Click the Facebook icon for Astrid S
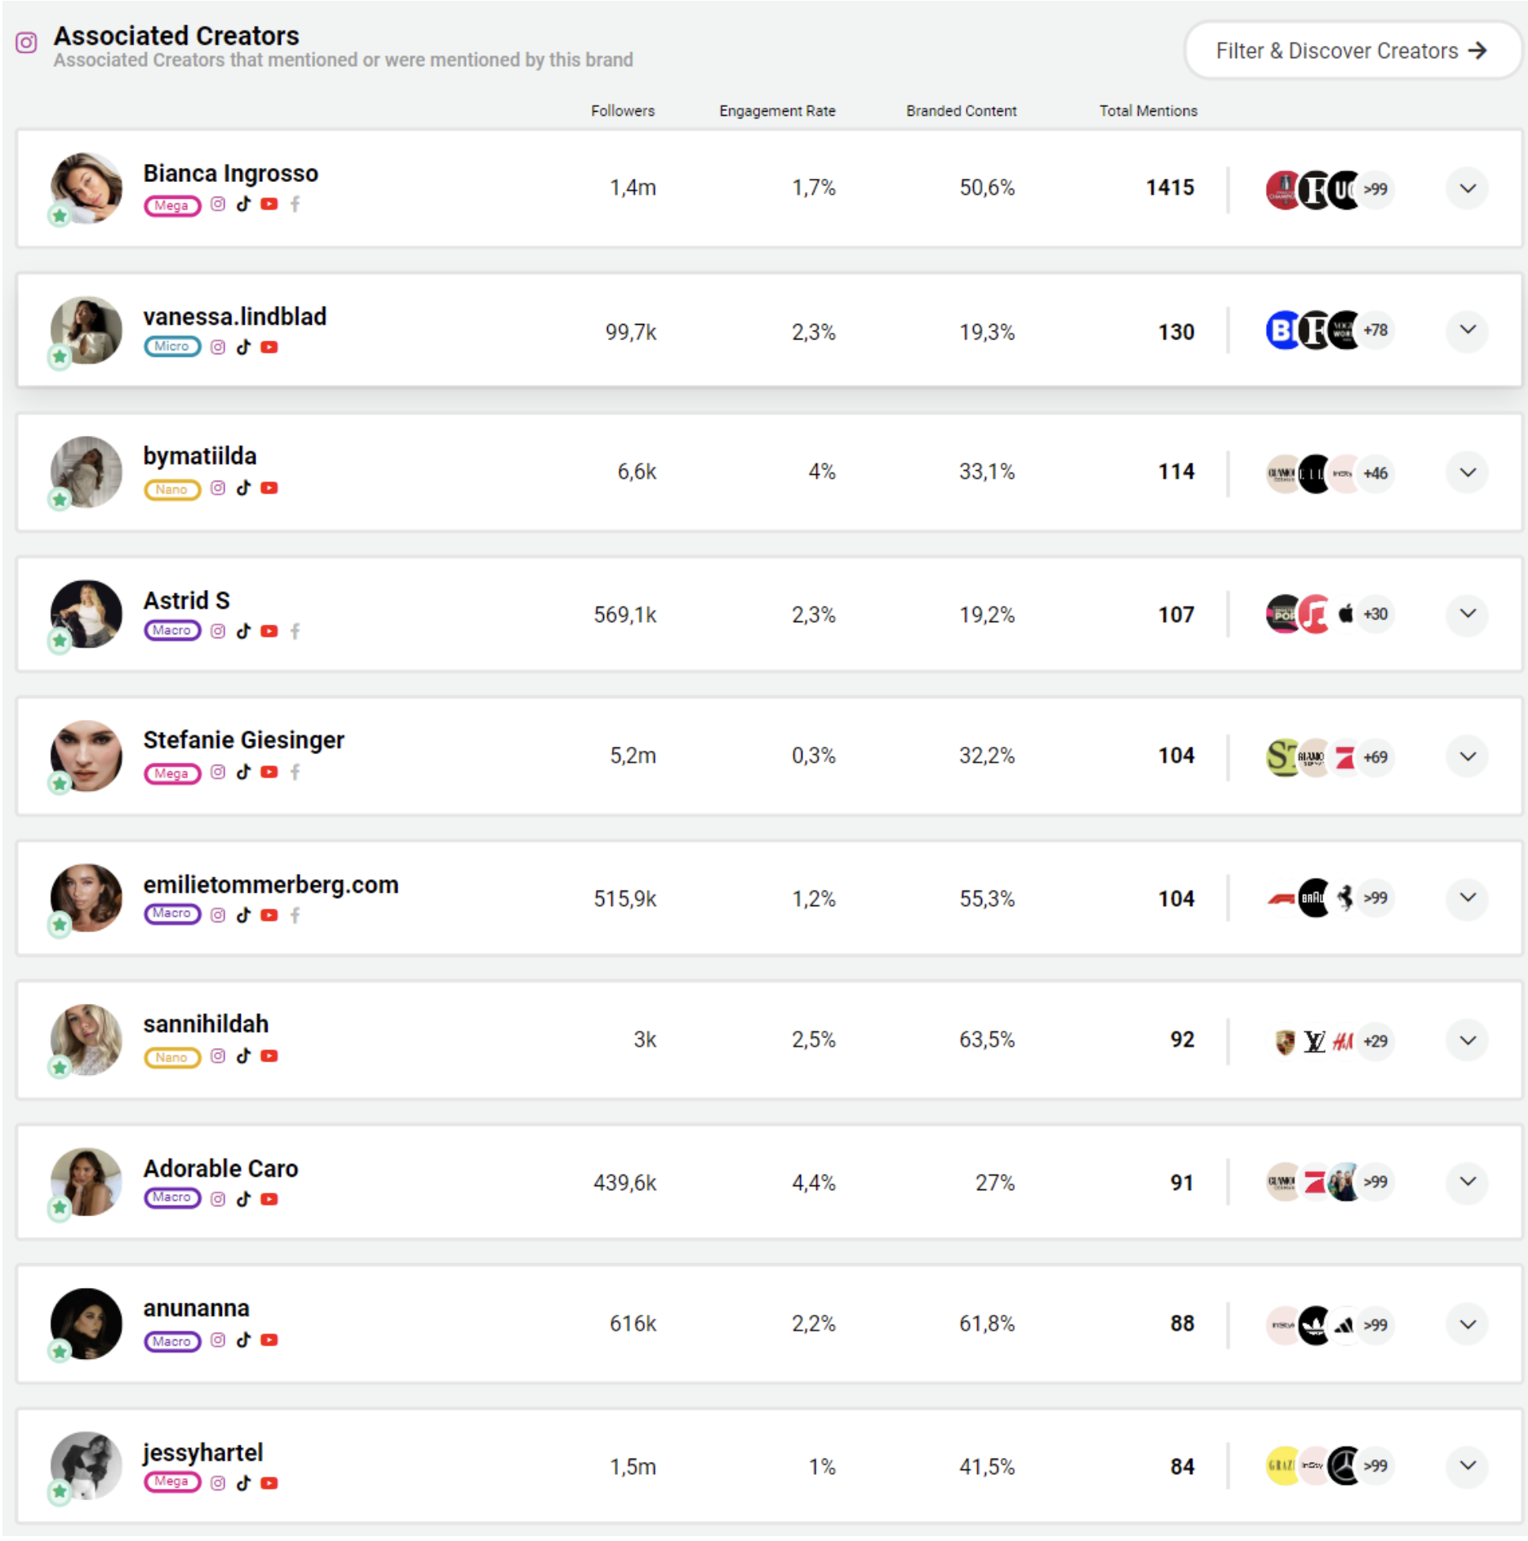 [296, 631]
